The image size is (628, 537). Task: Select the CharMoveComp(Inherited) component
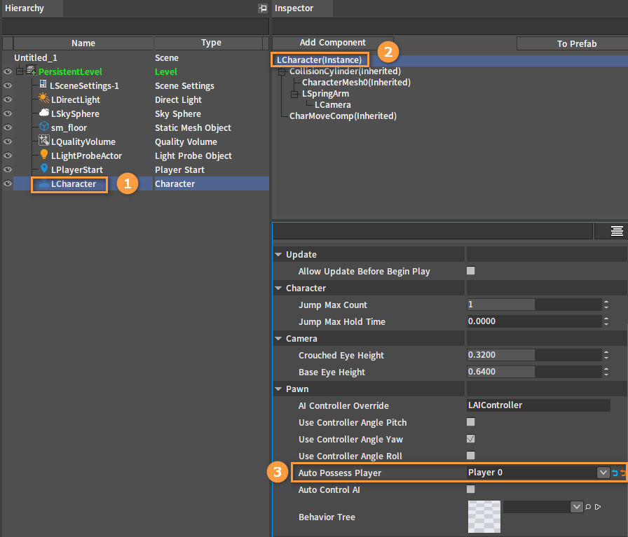pos(343,116)
